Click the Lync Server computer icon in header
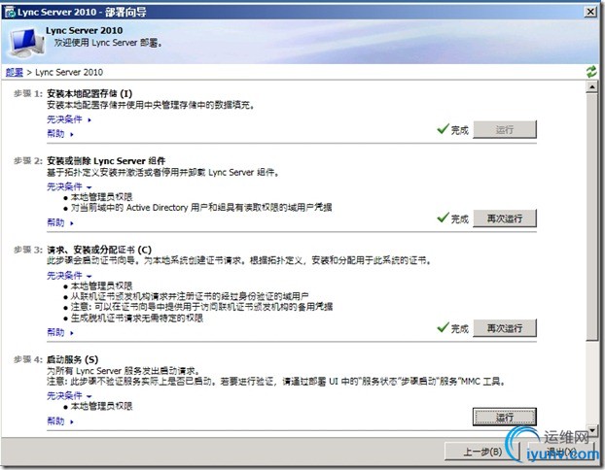Screen dimensions: 605x470 pos(25,43)
